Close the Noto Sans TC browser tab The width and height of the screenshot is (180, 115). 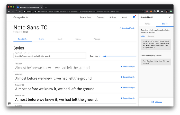coord(42,7)
